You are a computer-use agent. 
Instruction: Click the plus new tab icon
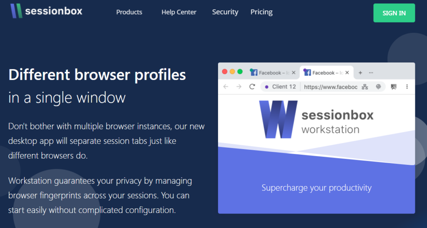(360, 72)
